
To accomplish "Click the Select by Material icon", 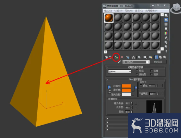I will (x=166, y=47).
